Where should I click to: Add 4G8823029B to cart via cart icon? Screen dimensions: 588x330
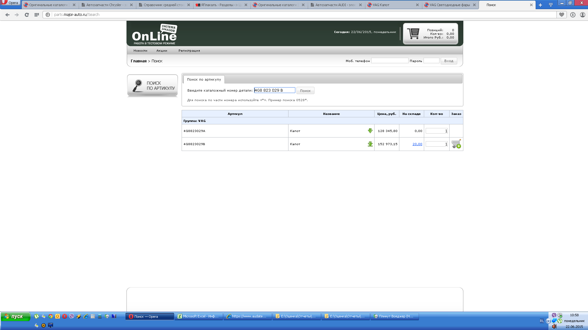(456, 144)
